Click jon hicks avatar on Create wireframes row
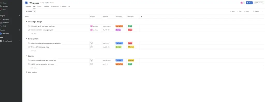This screenshot has width=265, height=102. click(x=91, y=30)
